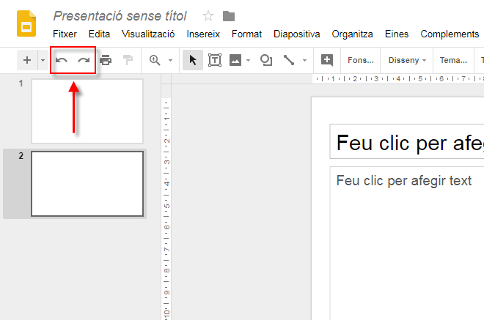484x320 pixels.
Task: Select the text box tool
Action: pyautogui.click(x=215, y=60)
